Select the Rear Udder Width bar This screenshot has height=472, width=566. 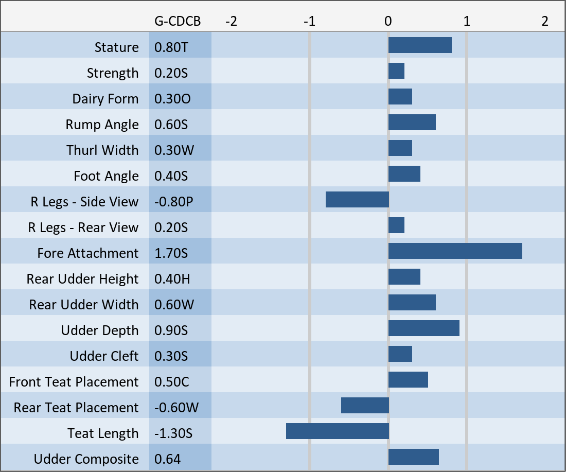[412, 303]
